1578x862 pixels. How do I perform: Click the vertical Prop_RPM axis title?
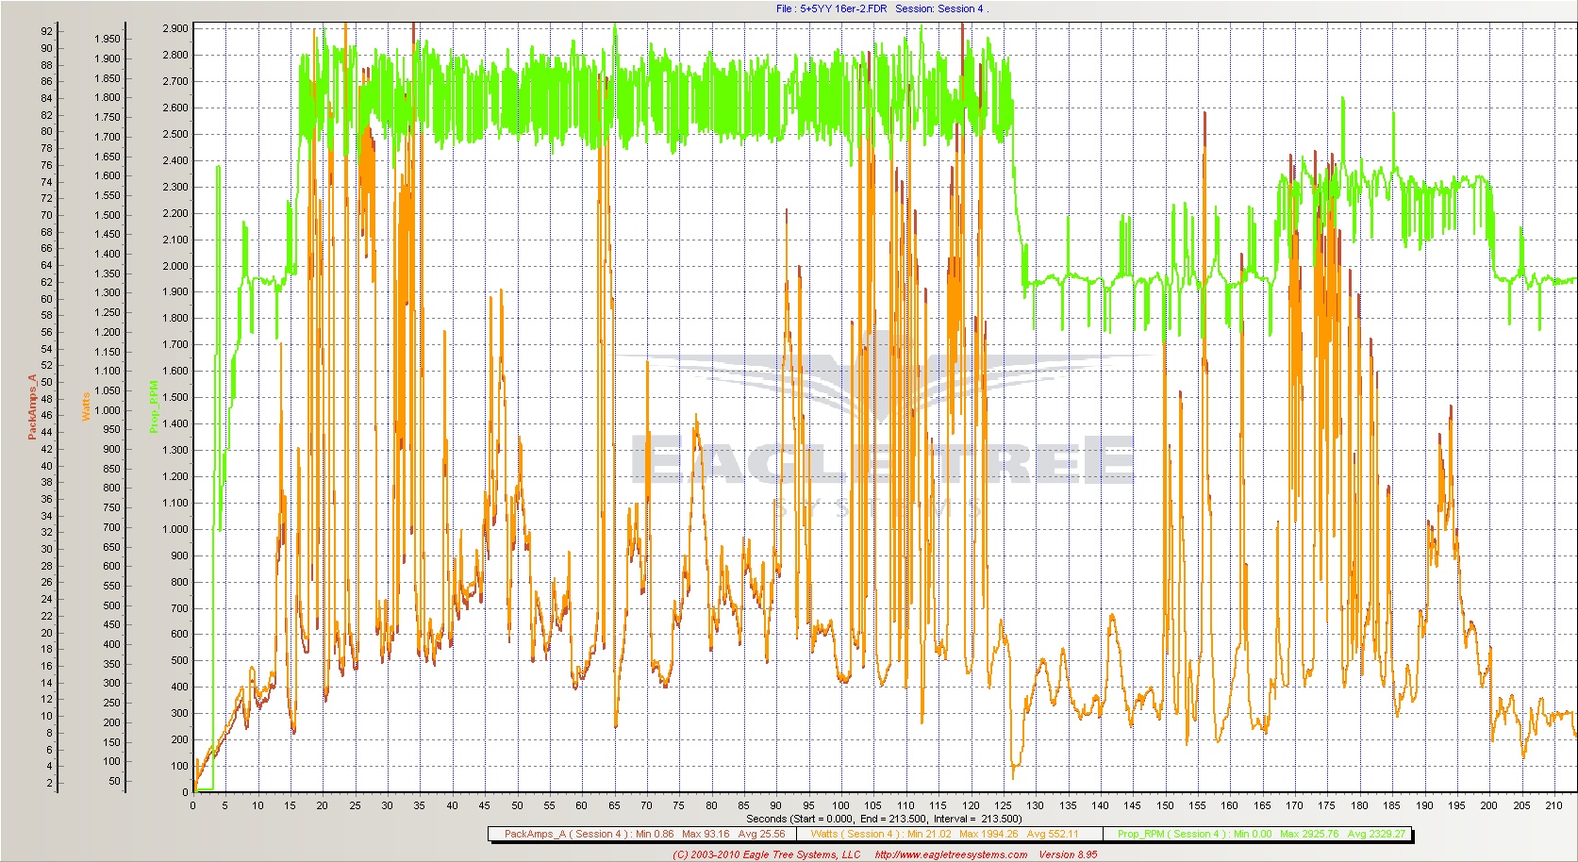153,406
